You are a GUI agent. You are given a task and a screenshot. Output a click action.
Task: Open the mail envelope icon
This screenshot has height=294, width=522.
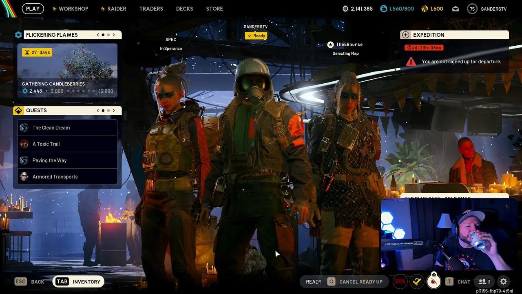[456, 9]
